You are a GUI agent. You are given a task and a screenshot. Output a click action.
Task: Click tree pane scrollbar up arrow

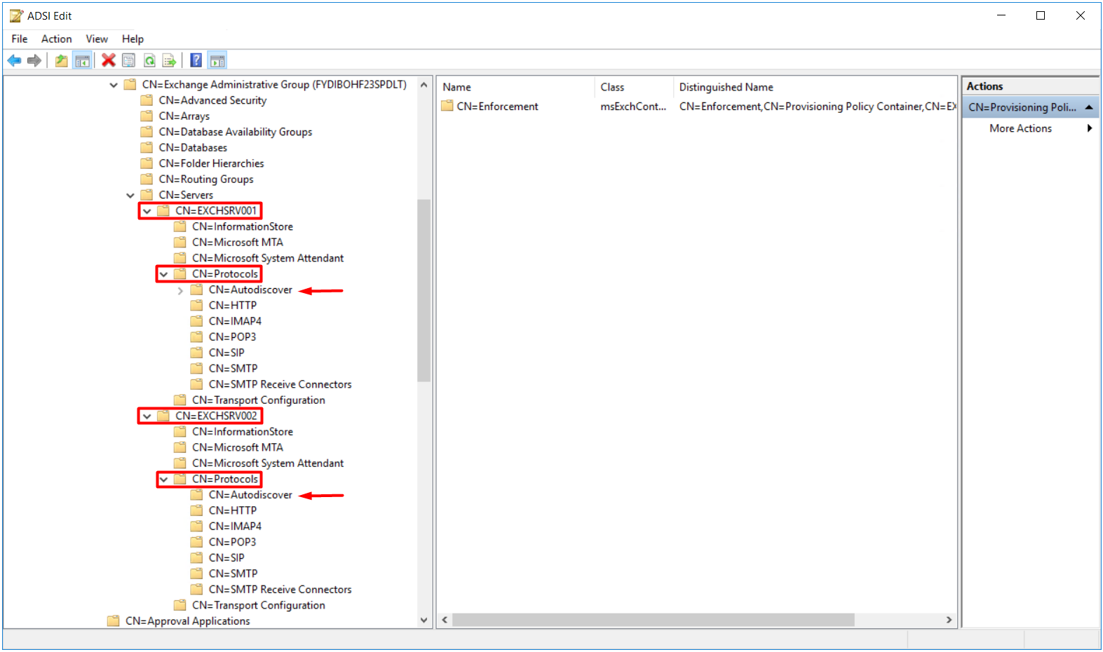[x=424, y=85]
